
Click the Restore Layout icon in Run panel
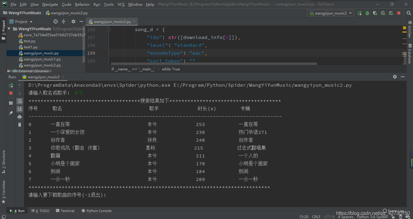coord(11,103)
